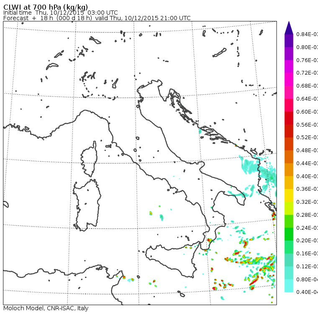The height and width of the screenshot is (314, 318).
Task: Select legend color band between 0.84E and 0.80E
Action: 289,41
